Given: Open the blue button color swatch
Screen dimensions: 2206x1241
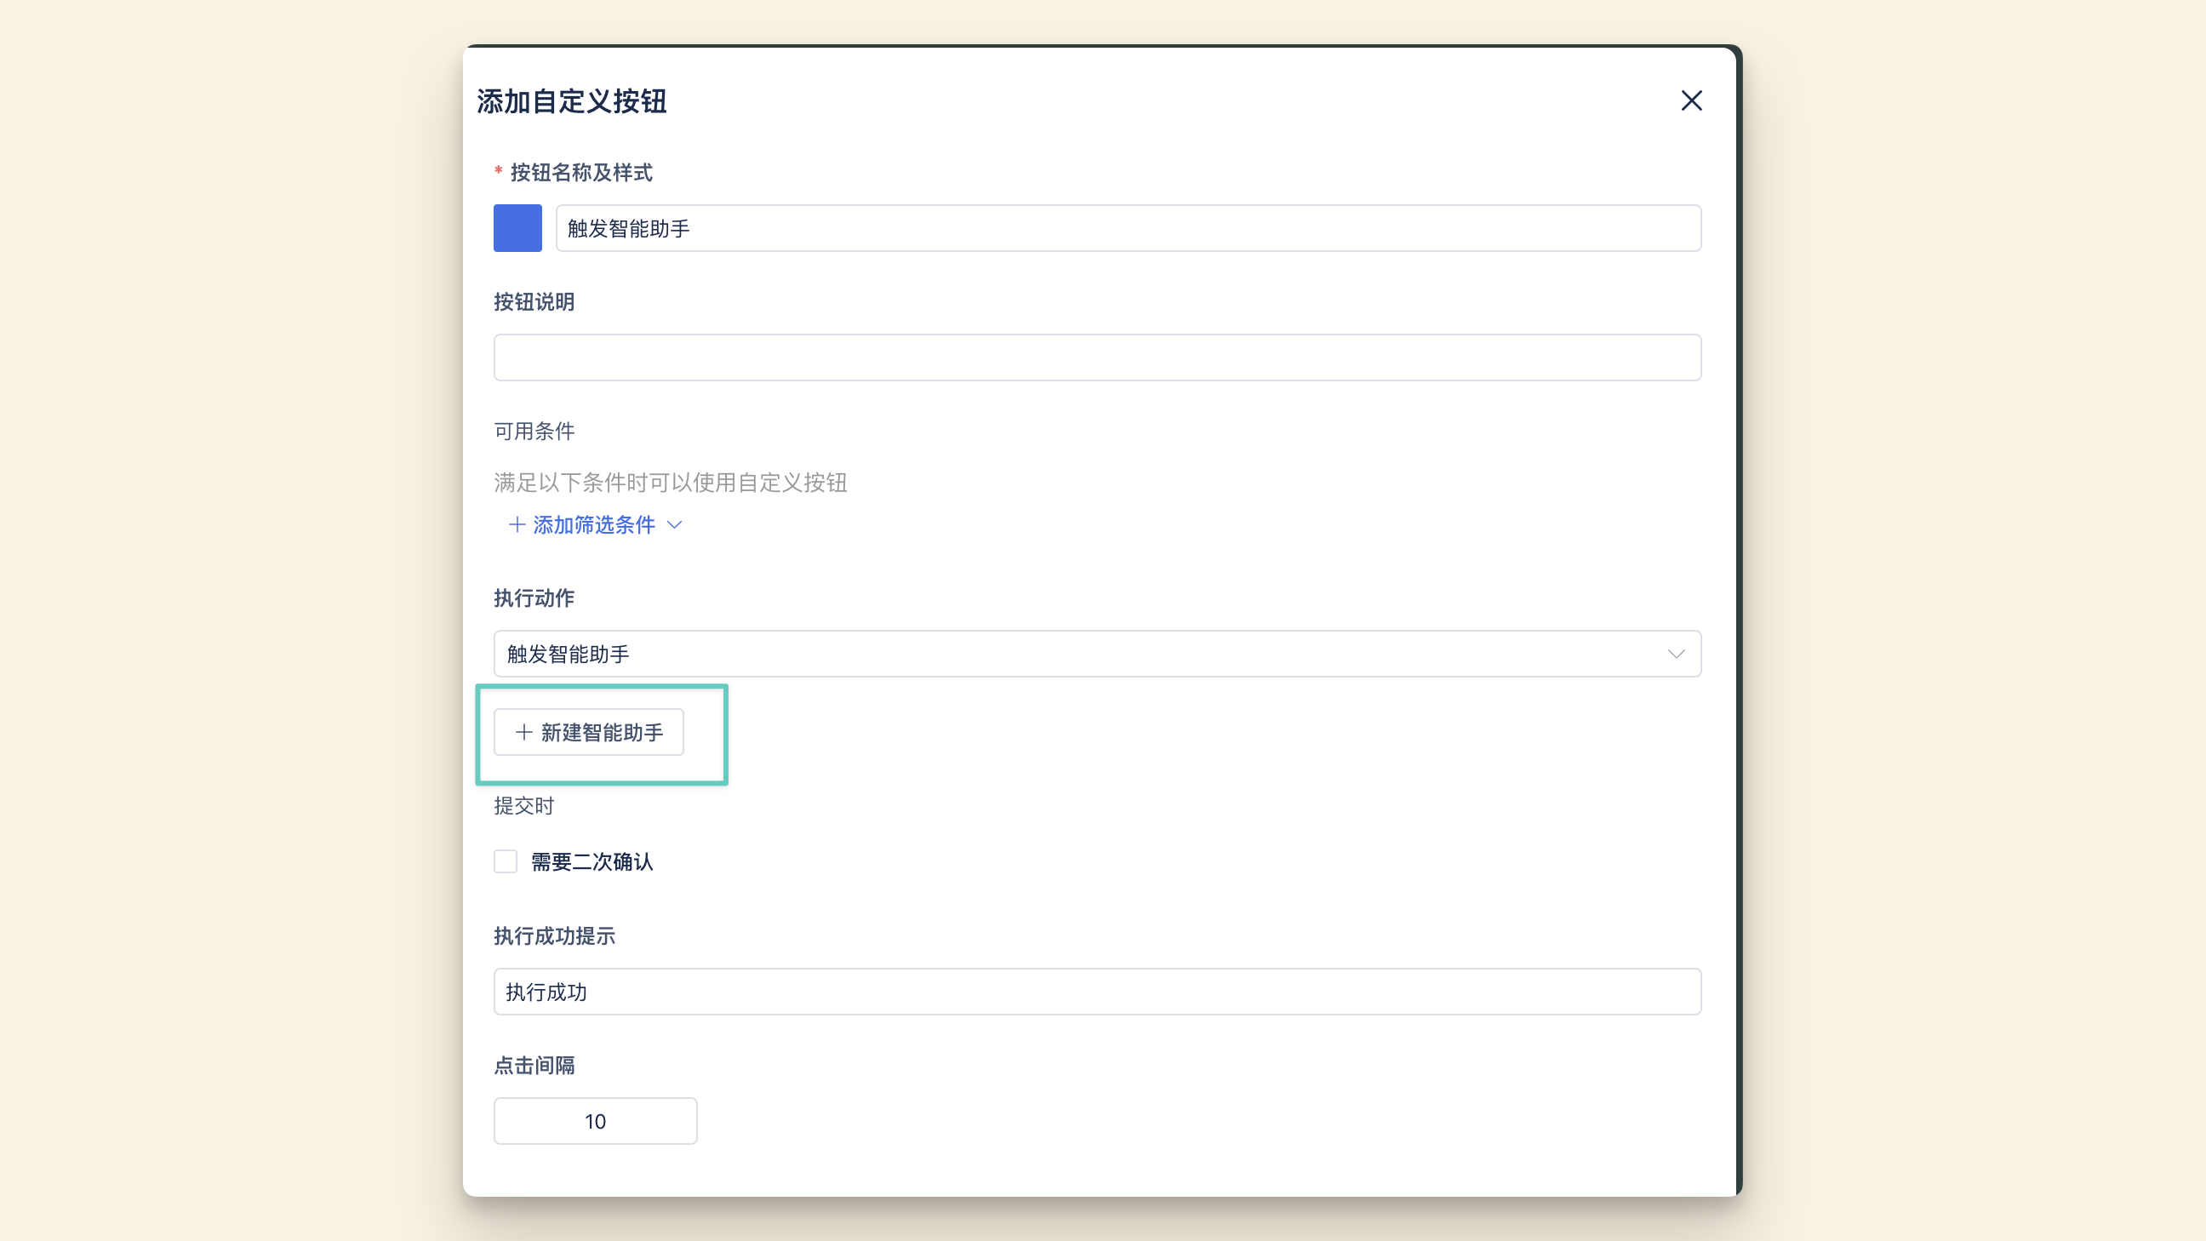Looking at the screenshot, I should point(517,228).
